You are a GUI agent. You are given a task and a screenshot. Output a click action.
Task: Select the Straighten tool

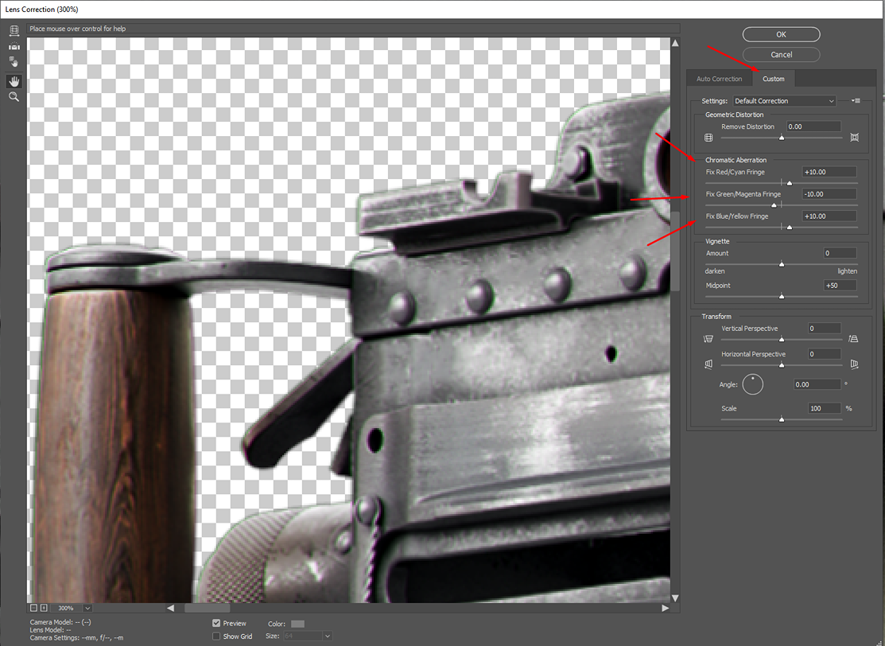coord(14,46)
